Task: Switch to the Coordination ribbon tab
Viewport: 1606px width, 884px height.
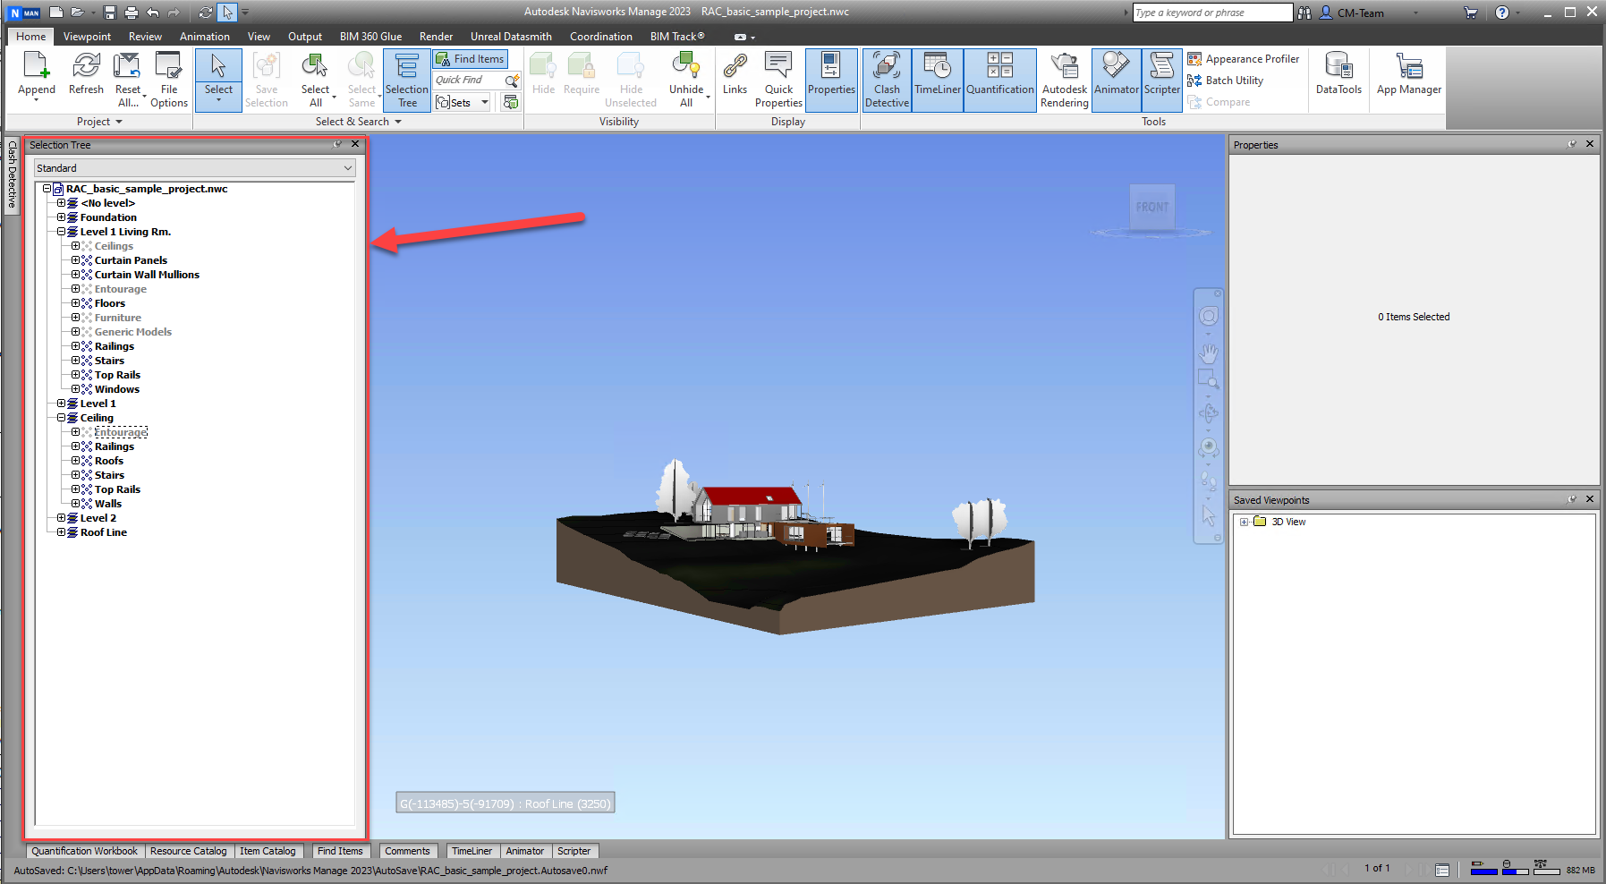Action: tap(600, 37)
